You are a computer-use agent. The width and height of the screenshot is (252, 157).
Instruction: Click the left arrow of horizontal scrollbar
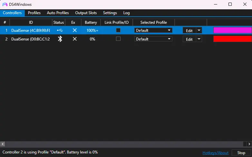click(x=3, y=144)
